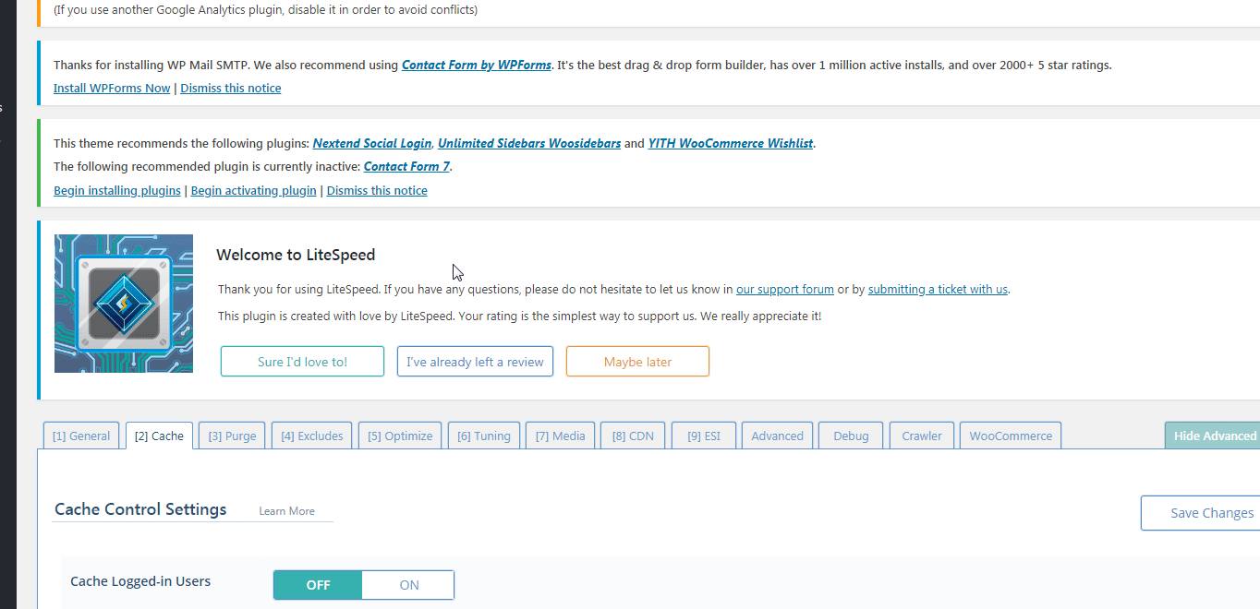
Task: Click Begin activating plugin link
Action: (x=254, y=191)
